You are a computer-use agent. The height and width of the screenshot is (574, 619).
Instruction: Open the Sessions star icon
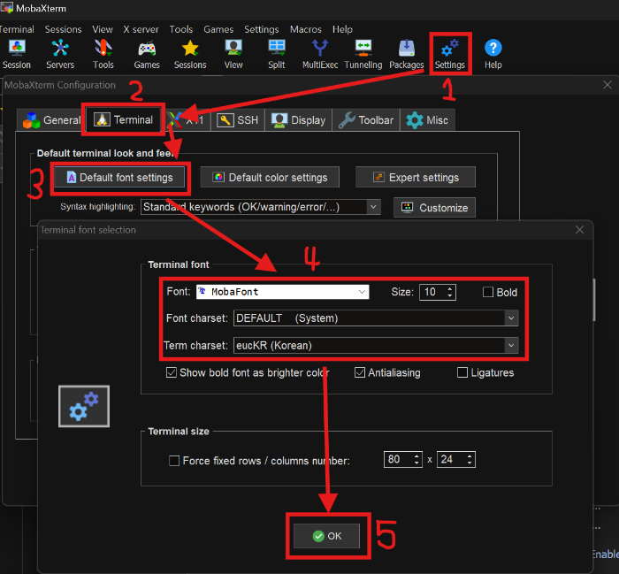(190, 54)
